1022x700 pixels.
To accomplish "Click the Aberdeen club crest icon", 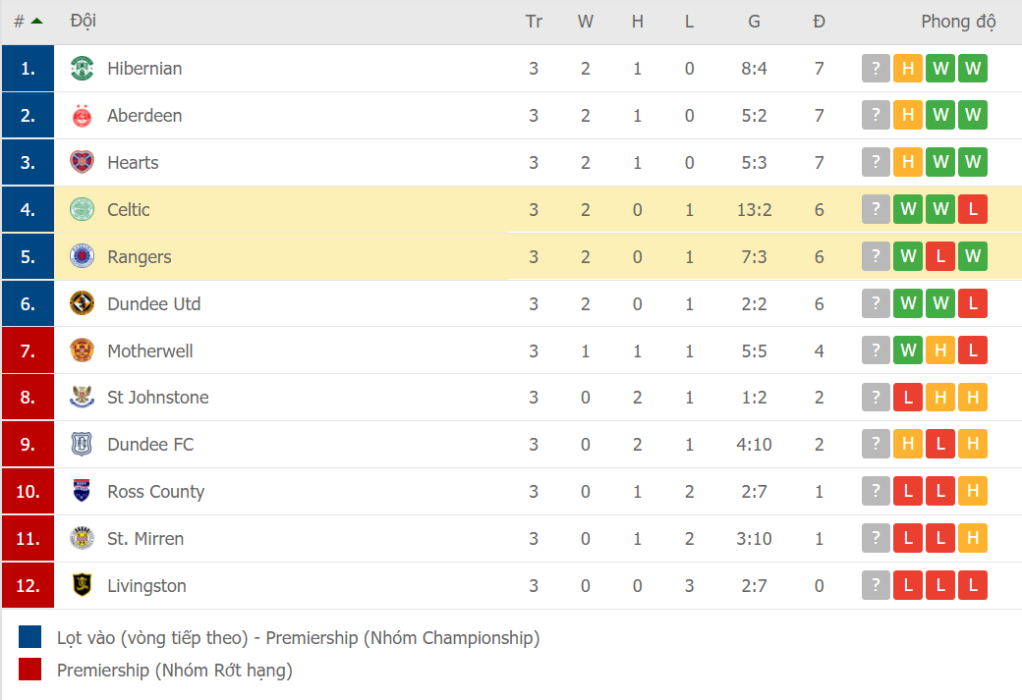I will point(82,116).
